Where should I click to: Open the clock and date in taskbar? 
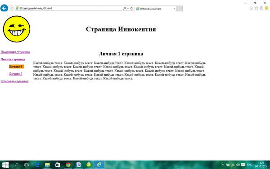point(261,164)
